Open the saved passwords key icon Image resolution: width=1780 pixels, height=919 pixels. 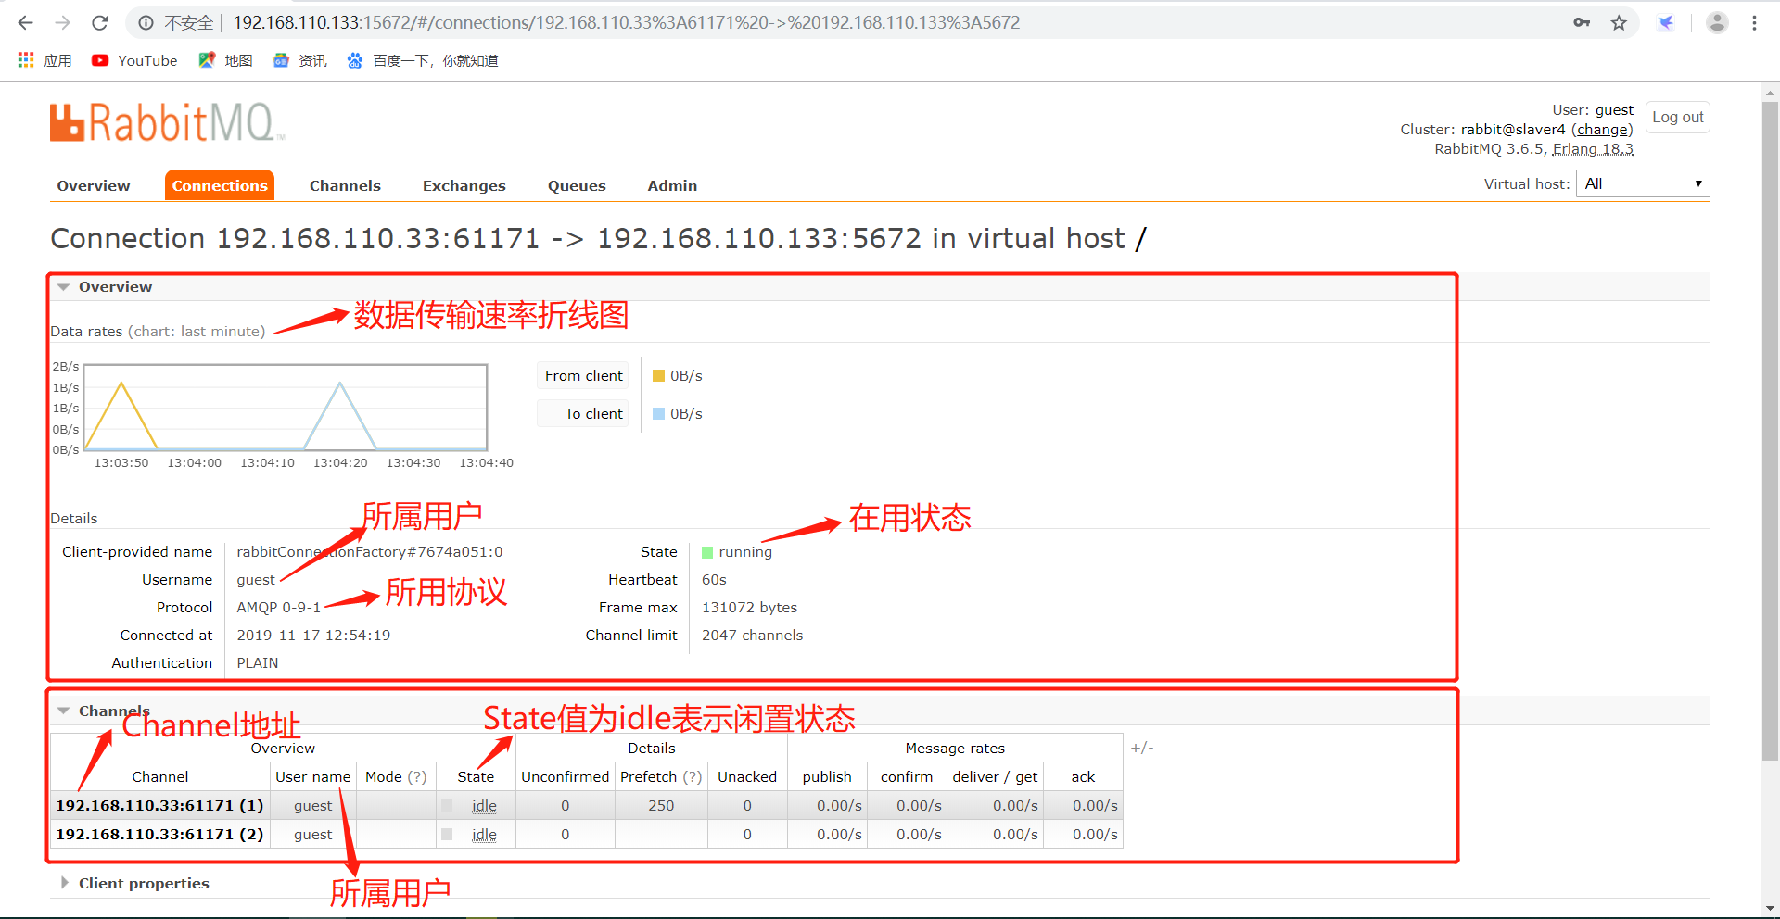click(1582, 22)
